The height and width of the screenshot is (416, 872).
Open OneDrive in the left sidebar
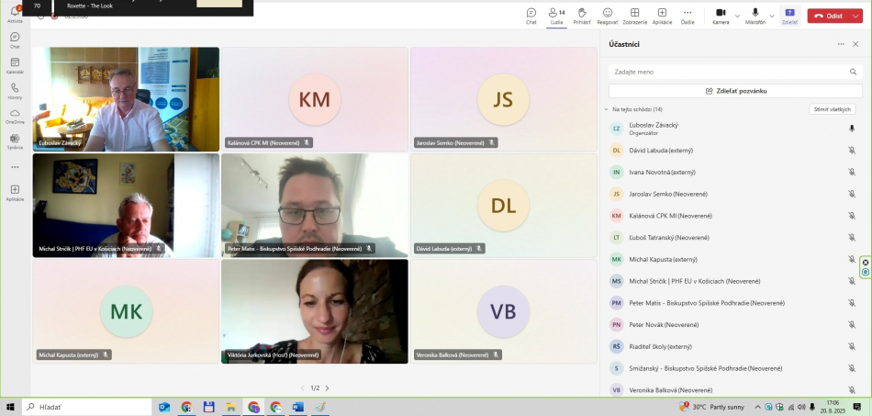[15, 116]
